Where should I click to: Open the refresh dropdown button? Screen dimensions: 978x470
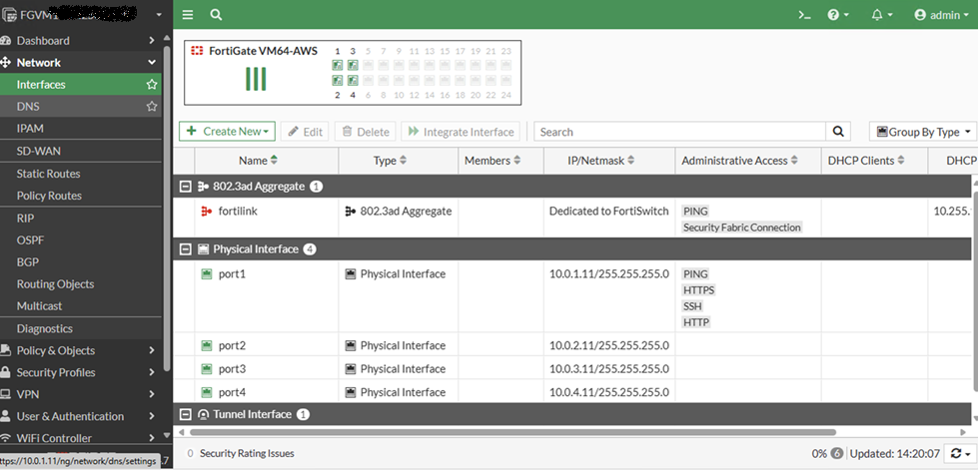[959, 453]
